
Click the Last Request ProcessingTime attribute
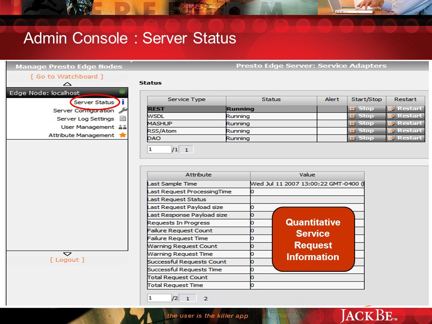pos(189,192)
